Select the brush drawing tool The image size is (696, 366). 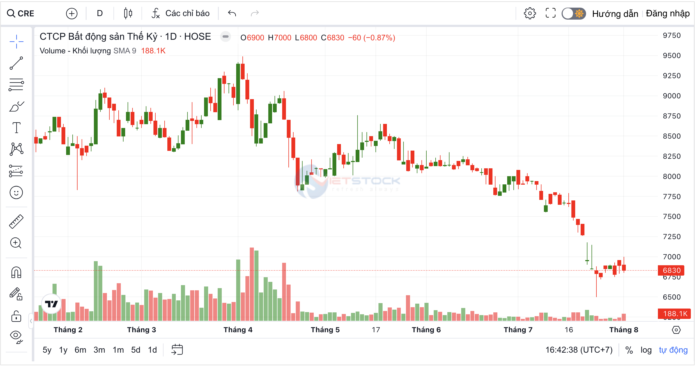(x=16, y=106)
